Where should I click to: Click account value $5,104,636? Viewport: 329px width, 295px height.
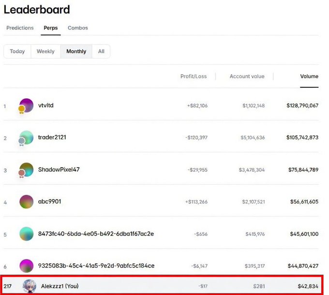pos(253,138)
